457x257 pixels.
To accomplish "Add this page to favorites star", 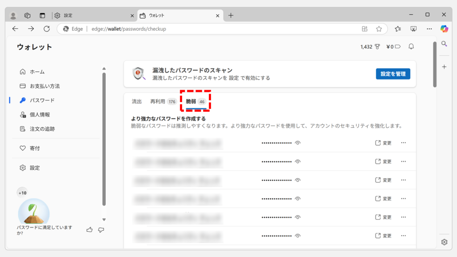I will point(379,29).
